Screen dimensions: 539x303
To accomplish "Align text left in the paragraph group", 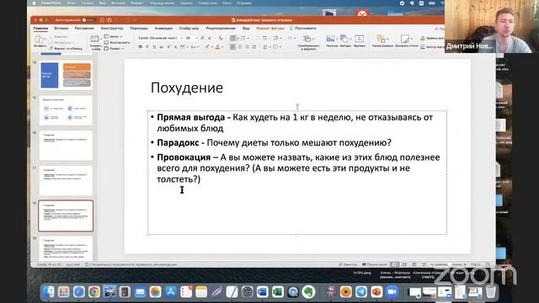I will click(232, 47).
